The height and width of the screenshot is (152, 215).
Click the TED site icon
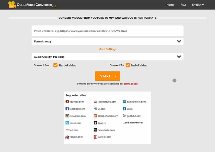click(x=67, y=130)
